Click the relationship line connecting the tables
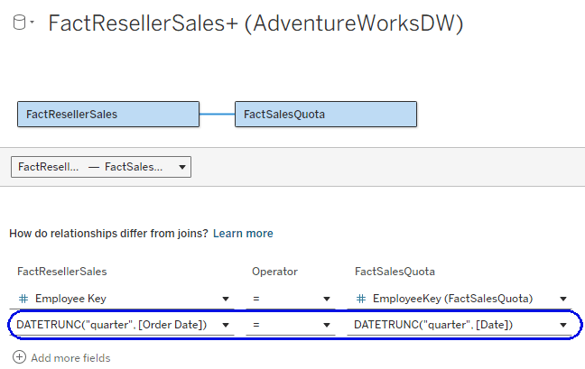 point(217,115)
